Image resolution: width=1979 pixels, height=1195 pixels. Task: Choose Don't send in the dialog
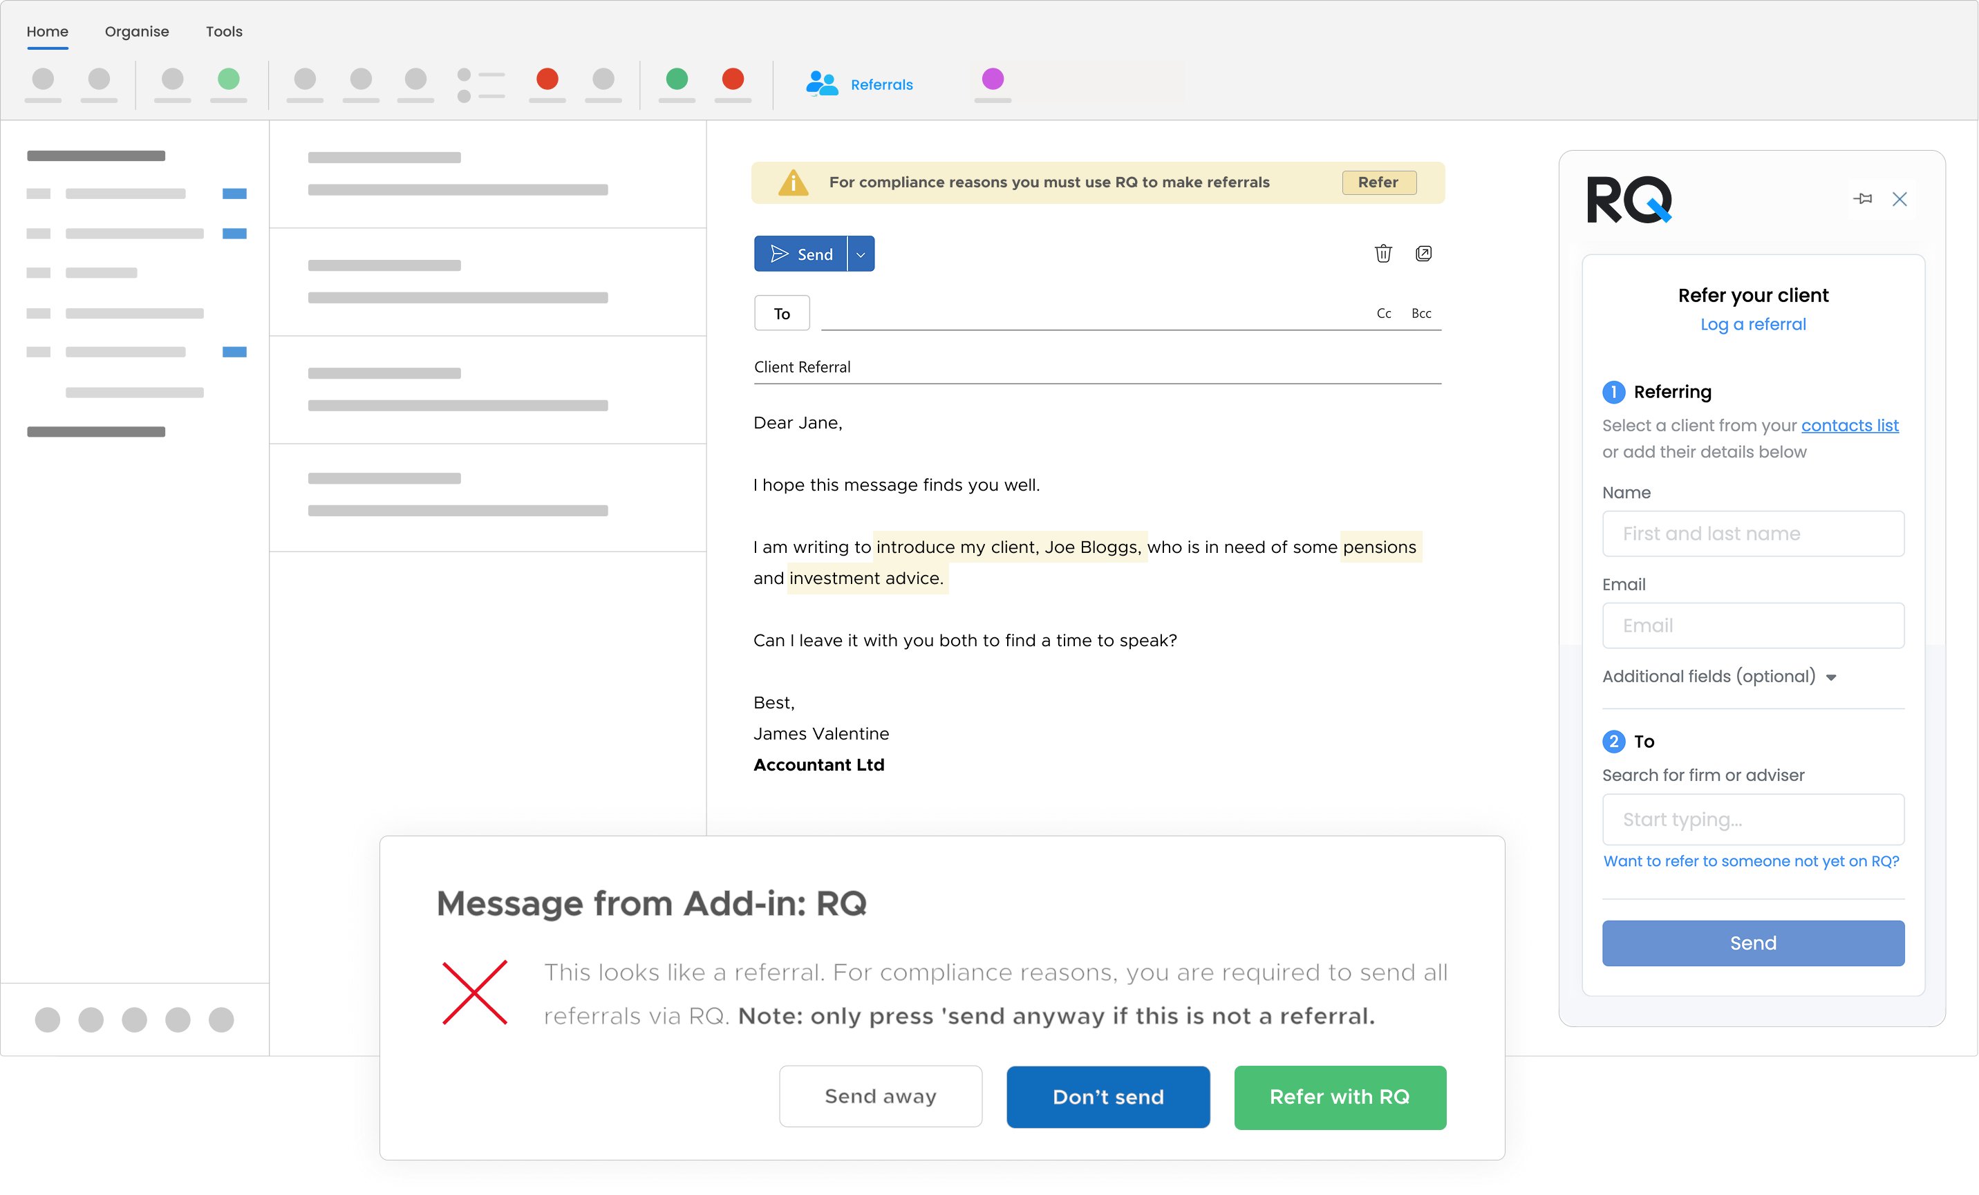click(1107, 1096)
